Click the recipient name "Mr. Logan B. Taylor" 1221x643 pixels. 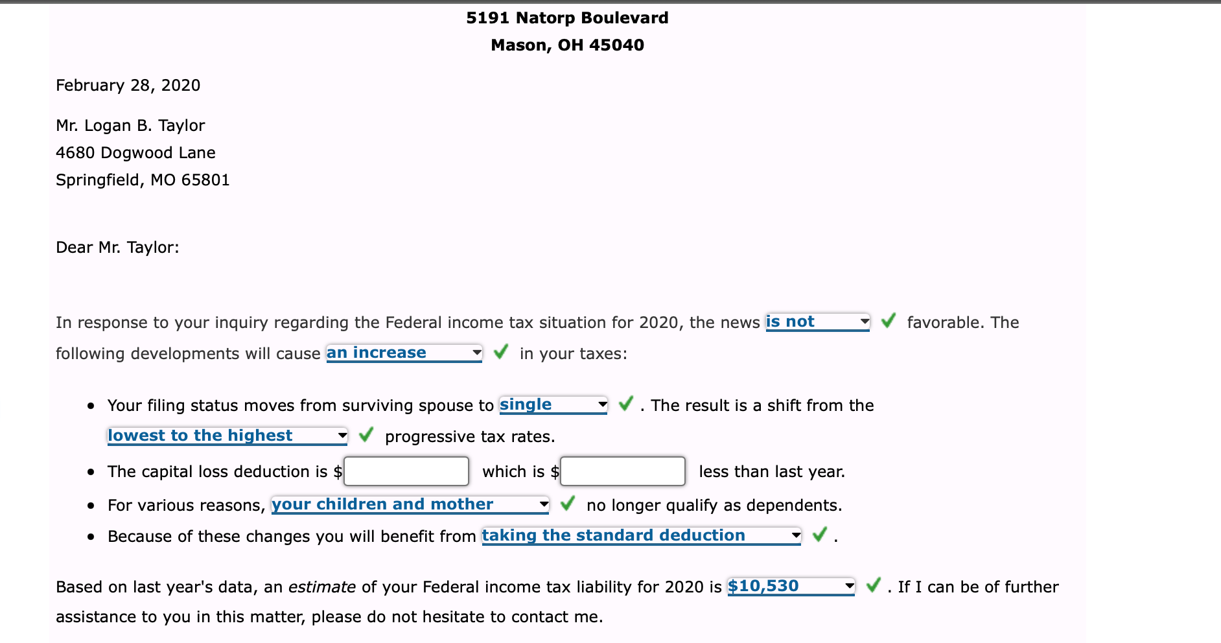(130, 126)
